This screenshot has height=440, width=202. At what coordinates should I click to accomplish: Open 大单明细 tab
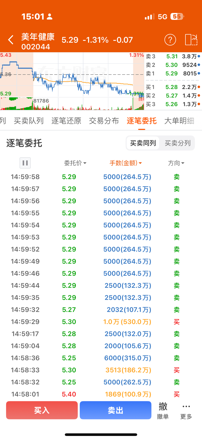(x=179, y=121)
